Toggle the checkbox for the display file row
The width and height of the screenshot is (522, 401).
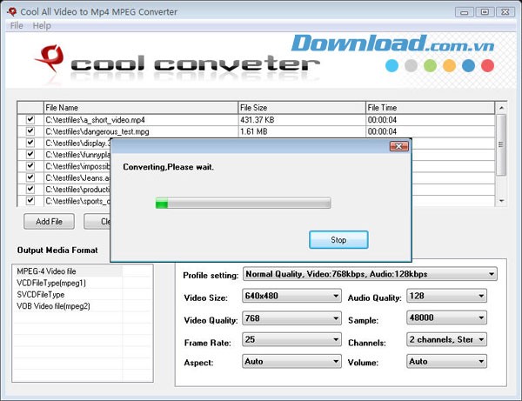[x=30, y=143]
